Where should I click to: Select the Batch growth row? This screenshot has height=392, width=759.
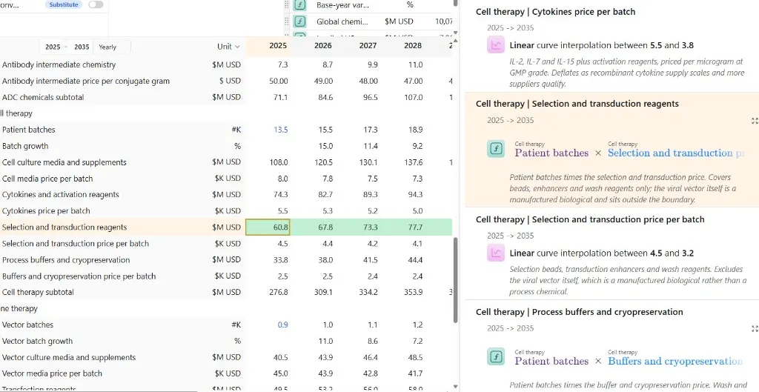(x=25, y=146)
